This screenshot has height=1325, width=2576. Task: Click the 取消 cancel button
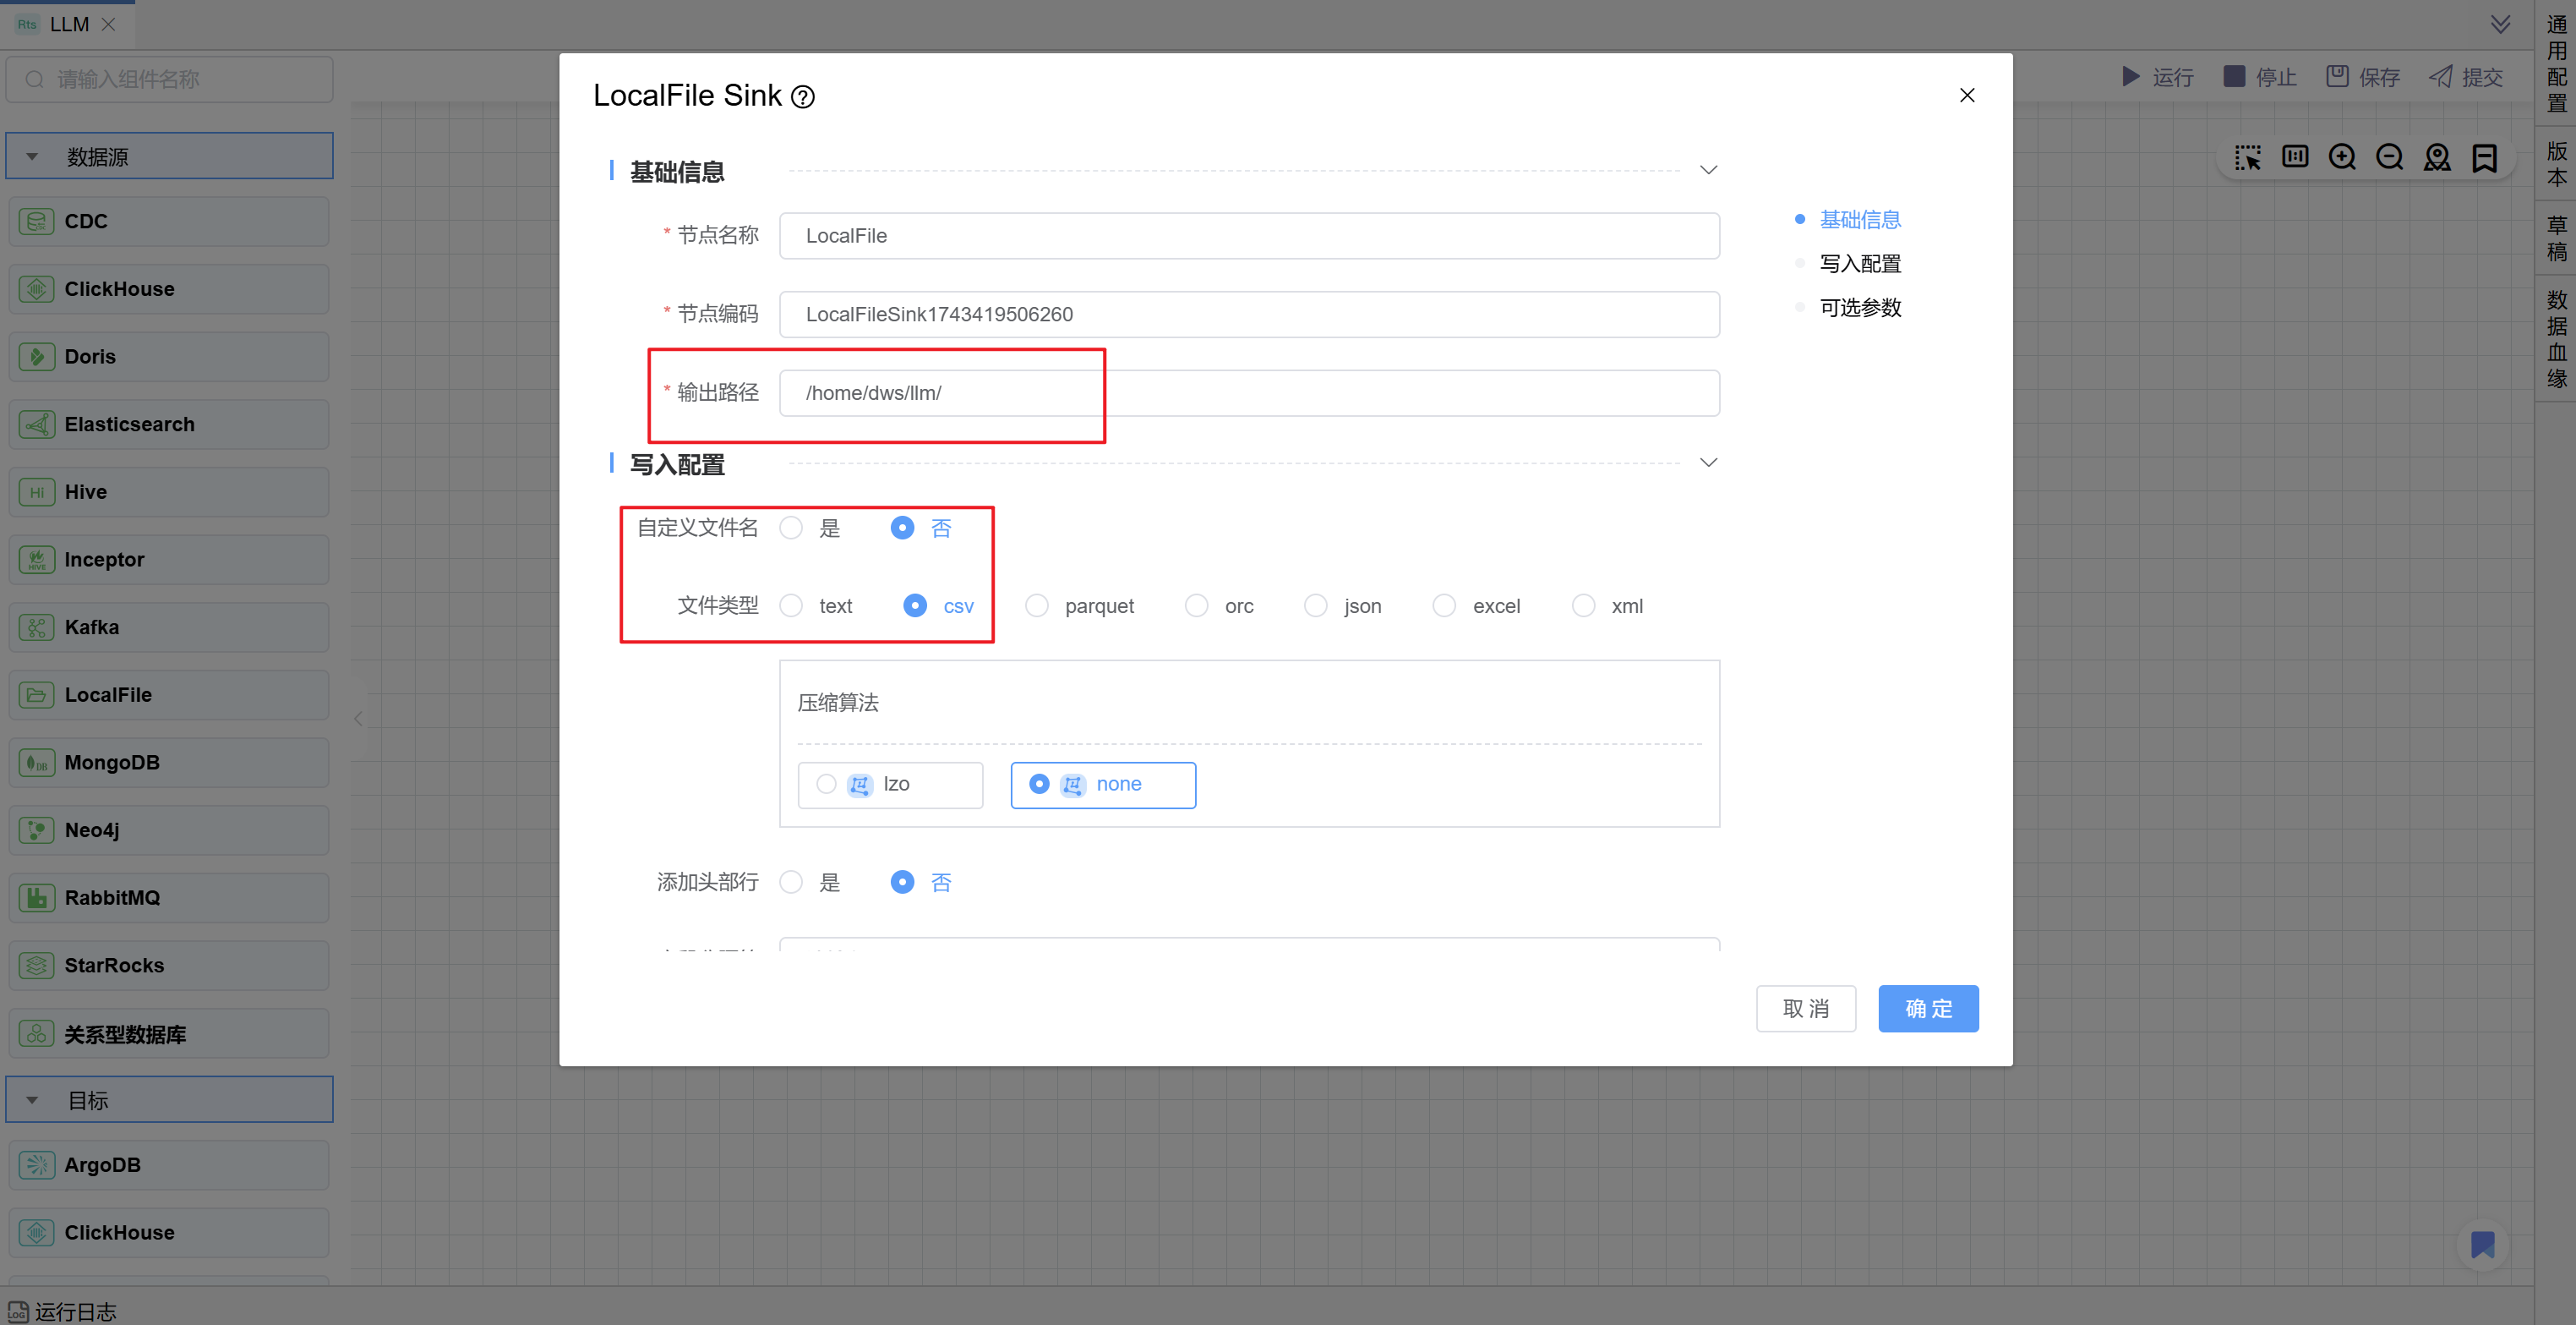(x=1805, y=1008)
